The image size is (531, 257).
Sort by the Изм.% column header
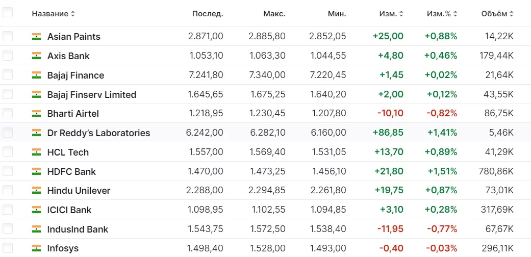tap(442, 14)
